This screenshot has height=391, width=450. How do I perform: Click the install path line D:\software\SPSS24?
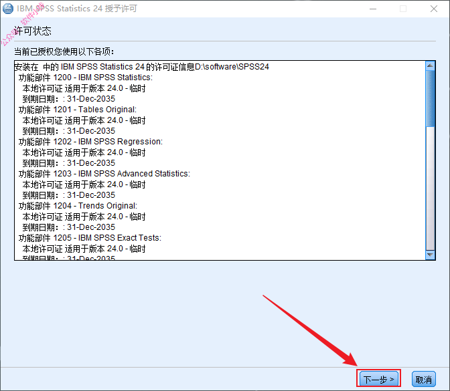(x=141, y=67)
